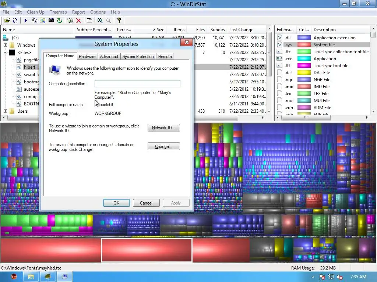
Task: Delete to Recycle Bin toolbar icon
Action: (70, 21)
